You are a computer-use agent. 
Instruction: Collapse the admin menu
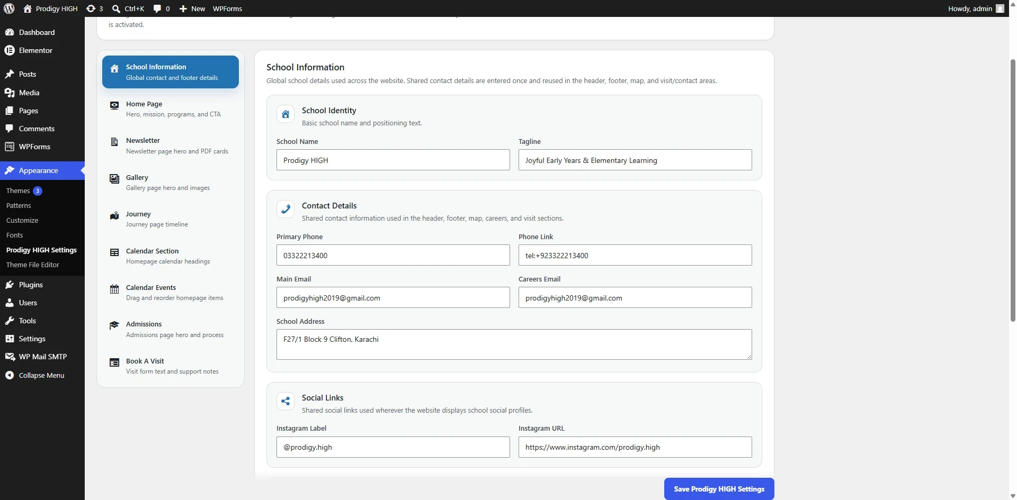coord(42,375)
